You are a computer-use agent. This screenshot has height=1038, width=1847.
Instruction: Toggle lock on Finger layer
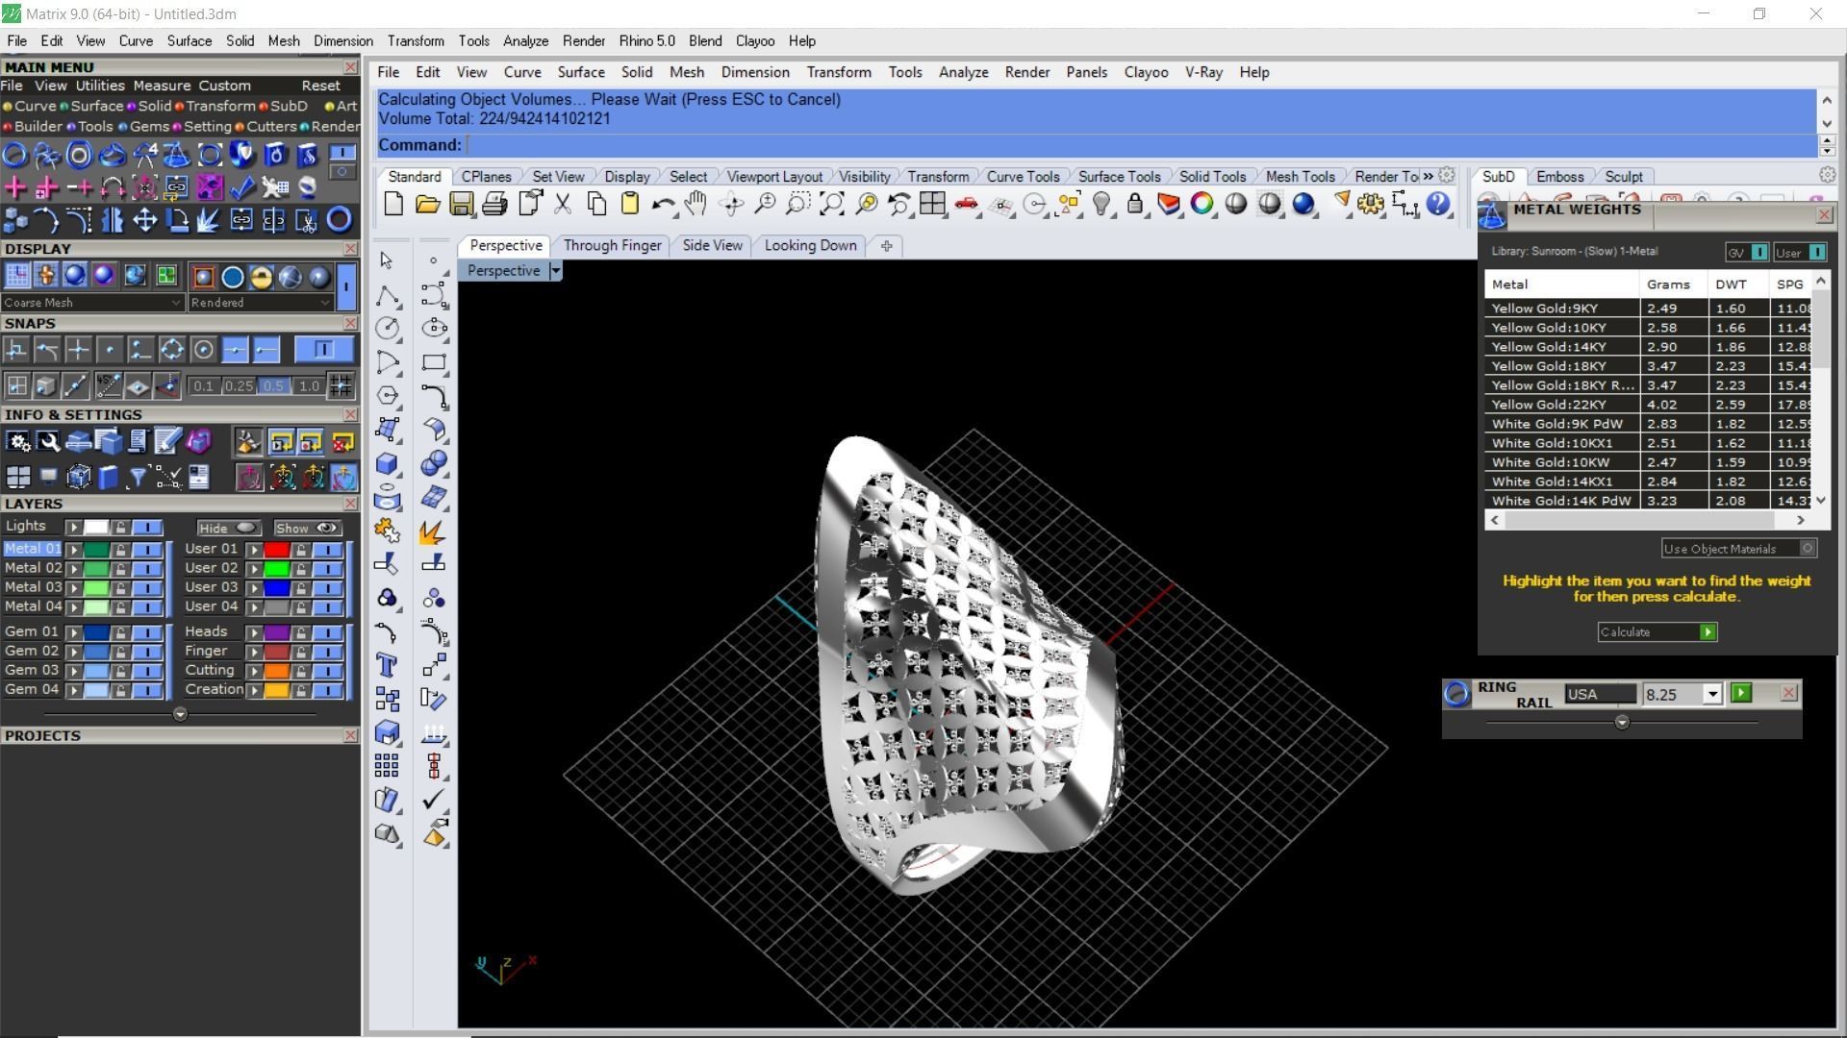300,652
